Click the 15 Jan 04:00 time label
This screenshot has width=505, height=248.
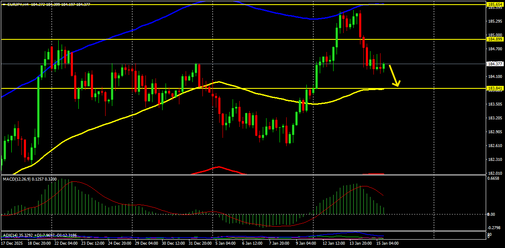(388, 243)
